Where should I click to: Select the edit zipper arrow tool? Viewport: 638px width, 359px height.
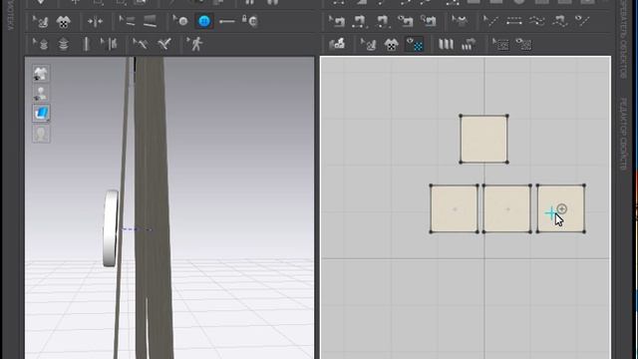[109, 44]
